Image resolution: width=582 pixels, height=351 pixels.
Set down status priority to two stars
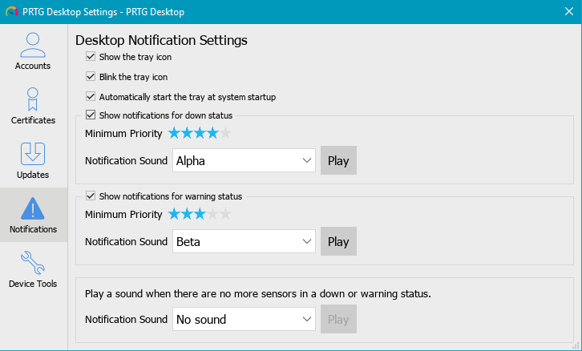click(x=187, y=133)
